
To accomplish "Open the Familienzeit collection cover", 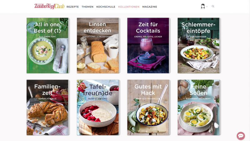I will (48, 107).
